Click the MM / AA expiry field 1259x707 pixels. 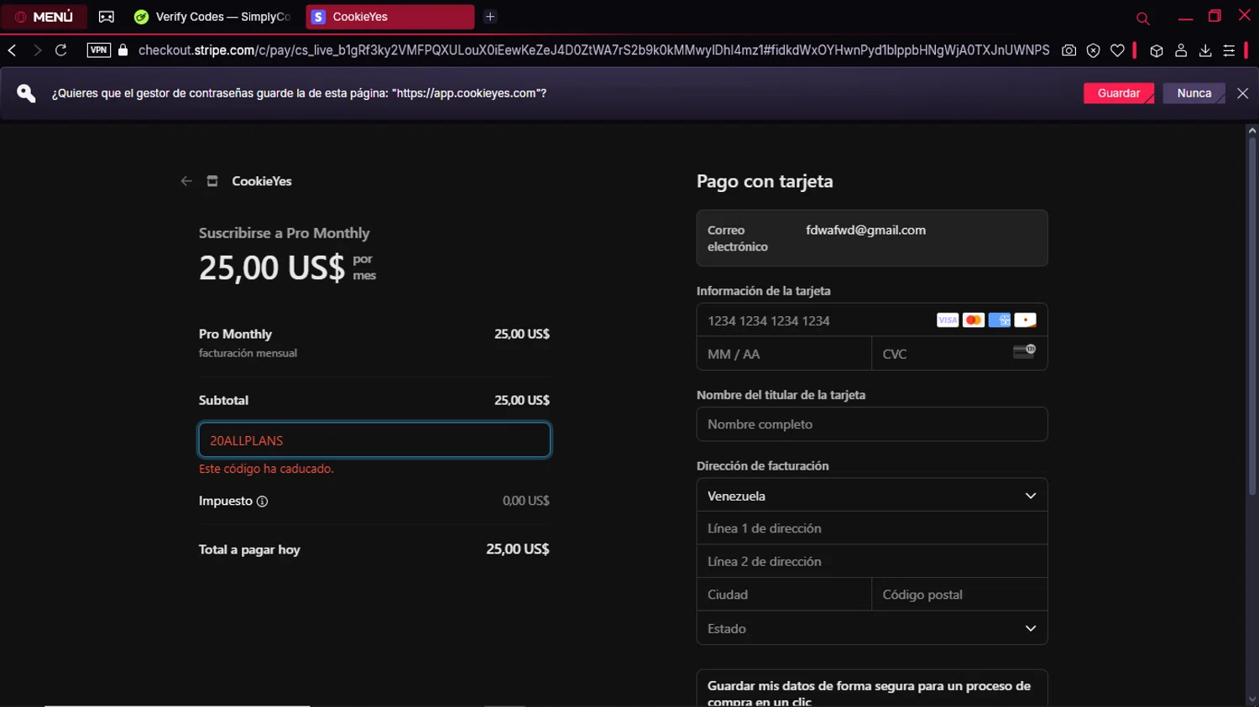pyautogui.click(x=784, y=354)
